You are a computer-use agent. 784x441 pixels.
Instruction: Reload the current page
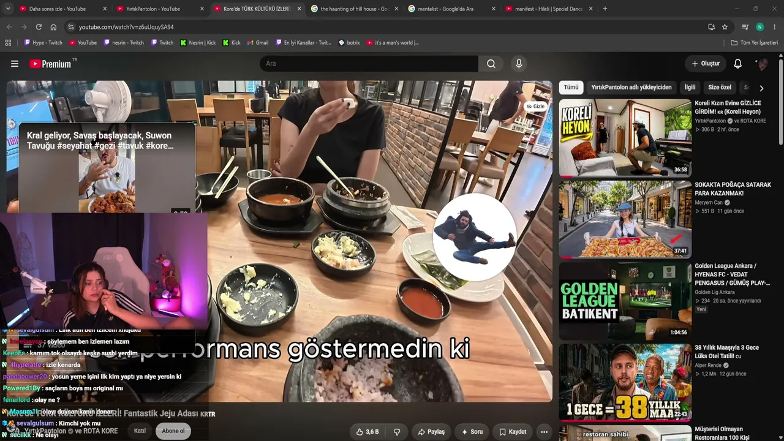pyautogui.click(x=39, y=27)
